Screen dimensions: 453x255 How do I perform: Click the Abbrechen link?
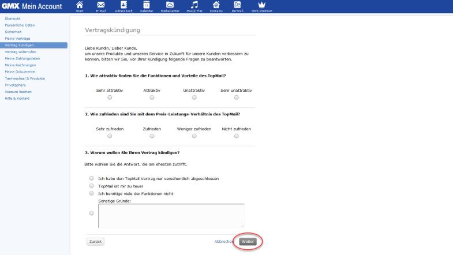223,241
